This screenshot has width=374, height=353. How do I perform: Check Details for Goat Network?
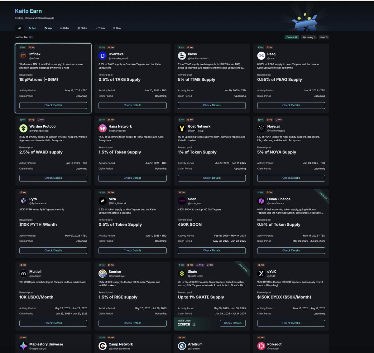tap(212, 178)
